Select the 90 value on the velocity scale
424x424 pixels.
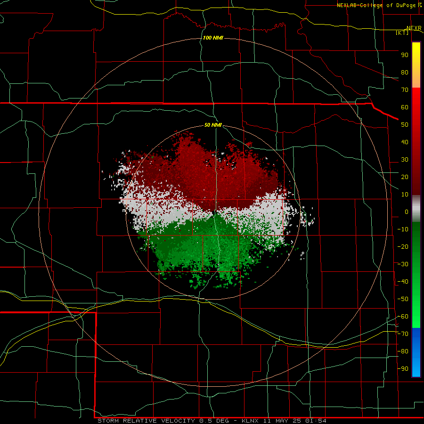[405, 55]
